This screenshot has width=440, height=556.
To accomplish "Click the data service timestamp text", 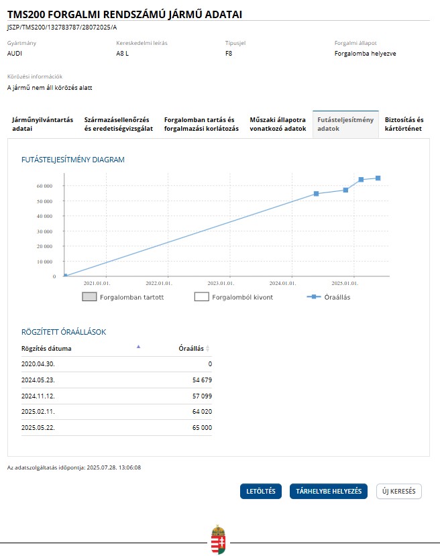I will coord(74,467).
